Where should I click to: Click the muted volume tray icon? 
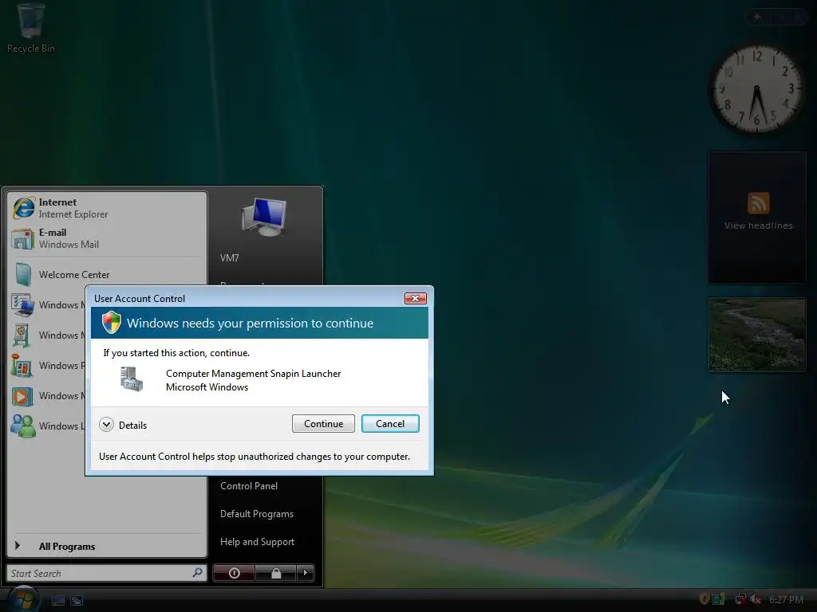[x=756, y=599]
